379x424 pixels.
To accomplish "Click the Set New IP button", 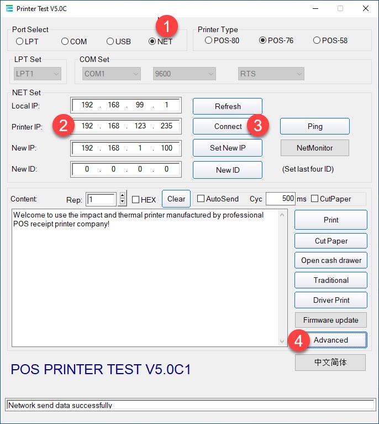I will (228, 148).
